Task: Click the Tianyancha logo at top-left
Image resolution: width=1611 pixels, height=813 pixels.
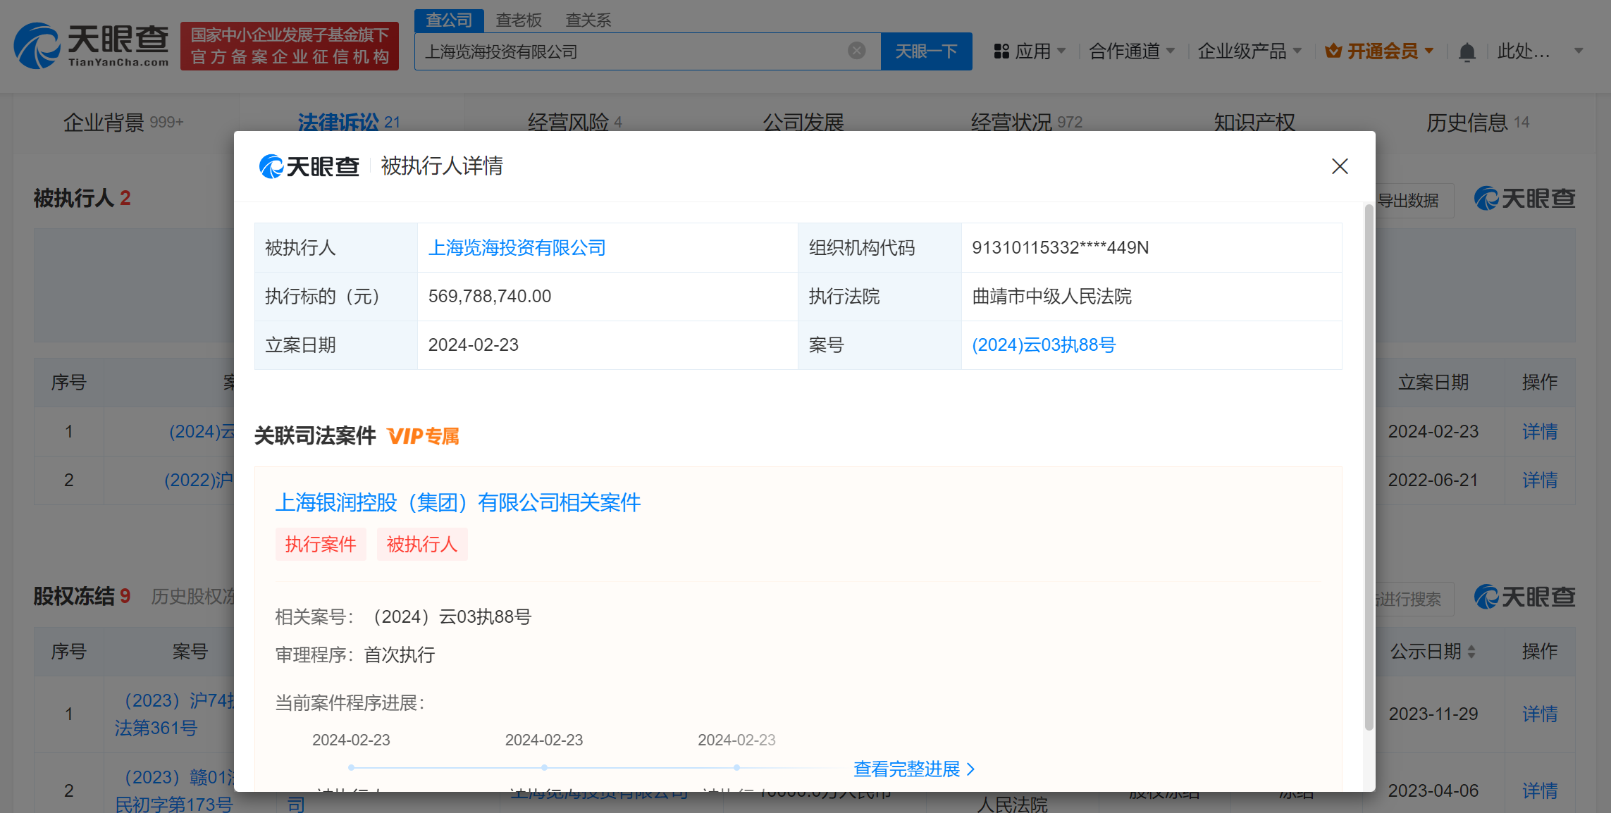Action: pos(90,44)
